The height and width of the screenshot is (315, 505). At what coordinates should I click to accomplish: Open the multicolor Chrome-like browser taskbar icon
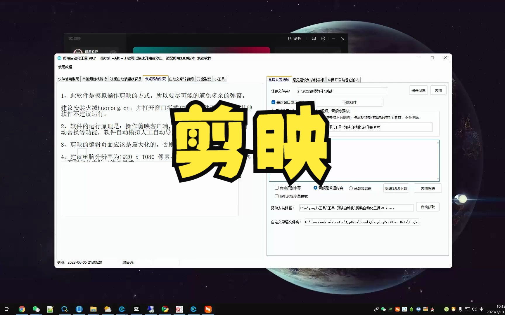click(165, 309)
